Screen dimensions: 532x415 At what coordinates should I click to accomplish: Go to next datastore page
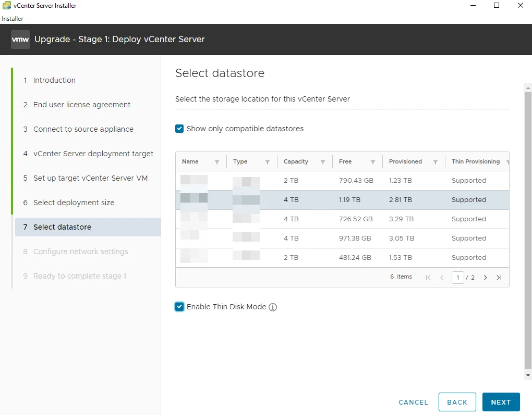(x=485, y=278)
